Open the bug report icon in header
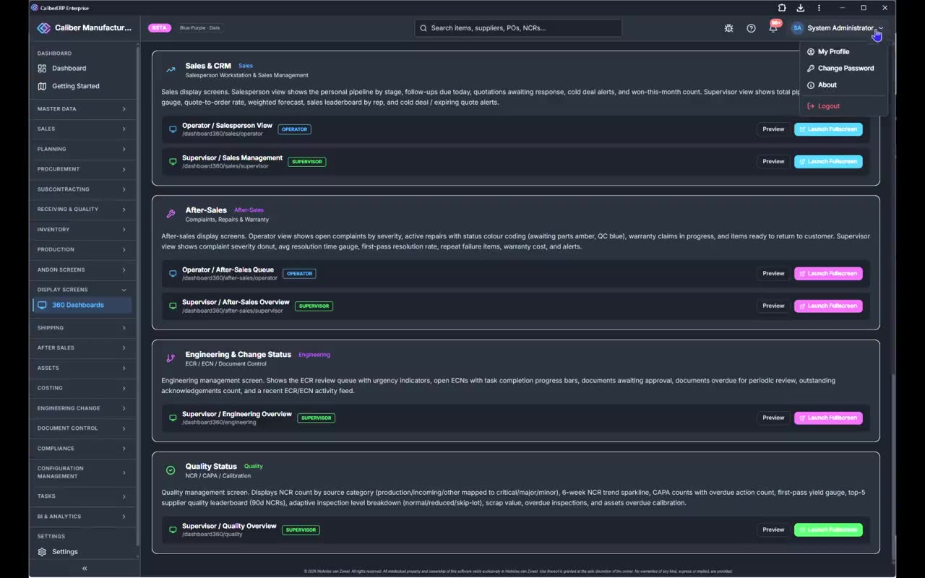Screen dimensions: 925x578 click(x=728, y=28)
